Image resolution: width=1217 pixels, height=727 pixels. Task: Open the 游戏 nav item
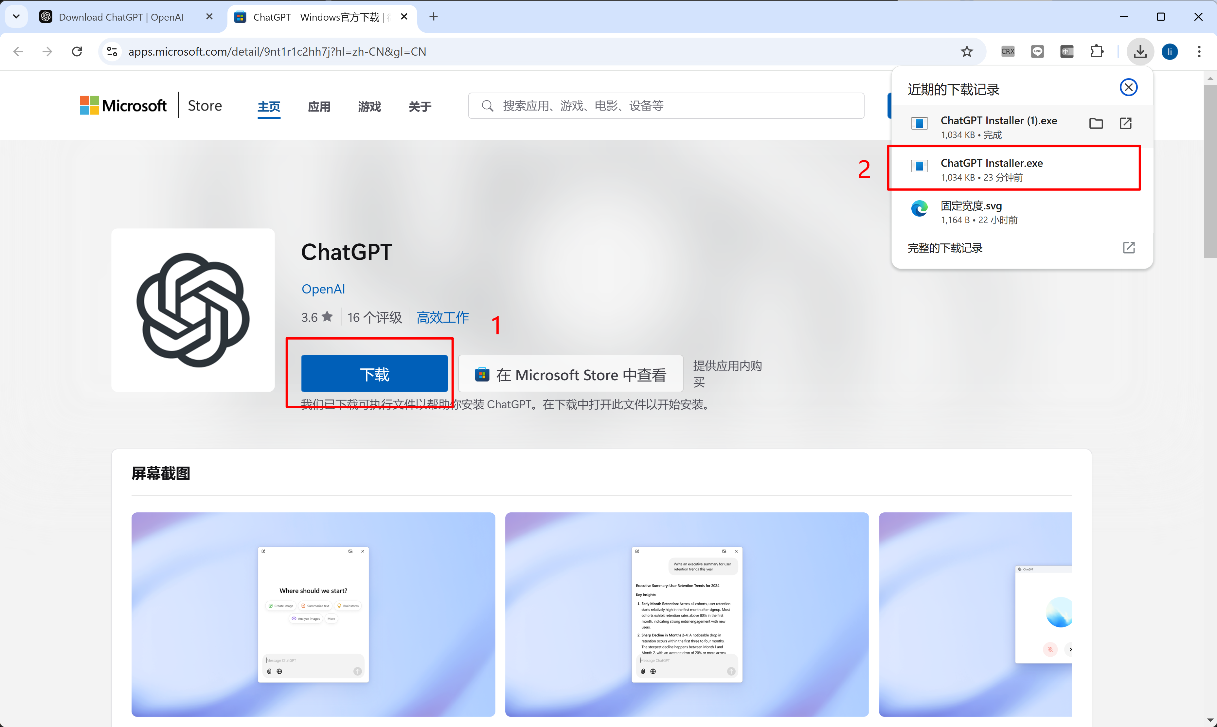tap(369, 106)
